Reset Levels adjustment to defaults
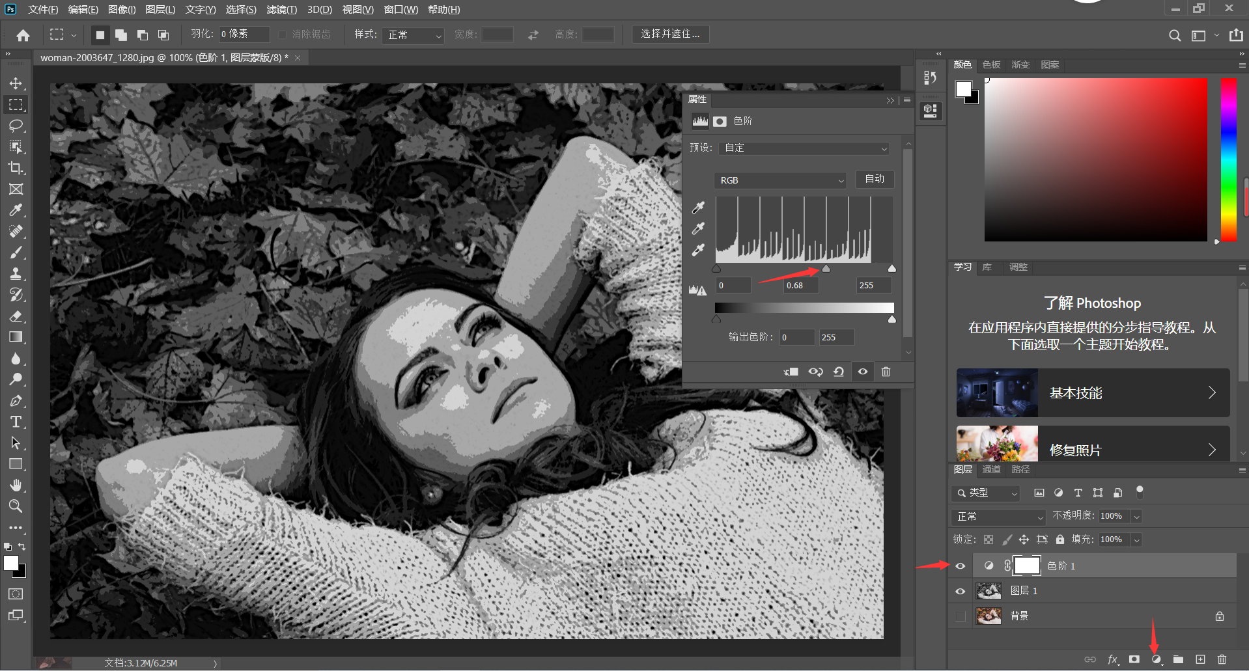 coord(839,372)
